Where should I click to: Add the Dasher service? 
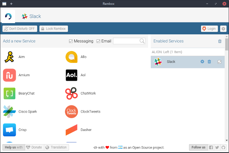coord(71,130)
